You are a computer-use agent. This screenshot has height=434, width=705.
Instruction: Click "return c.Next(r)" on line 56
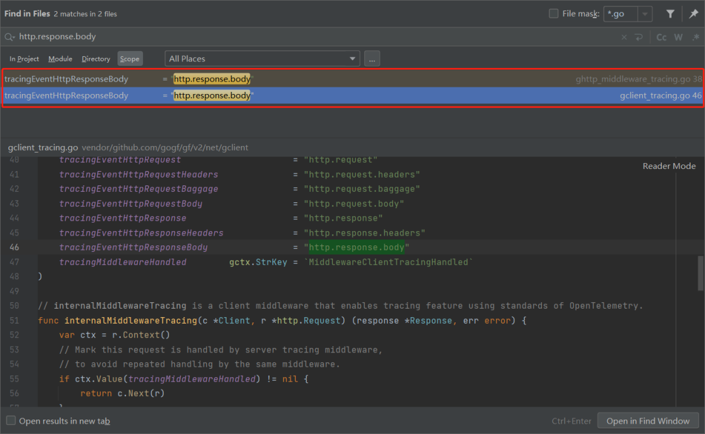(122, 394)
